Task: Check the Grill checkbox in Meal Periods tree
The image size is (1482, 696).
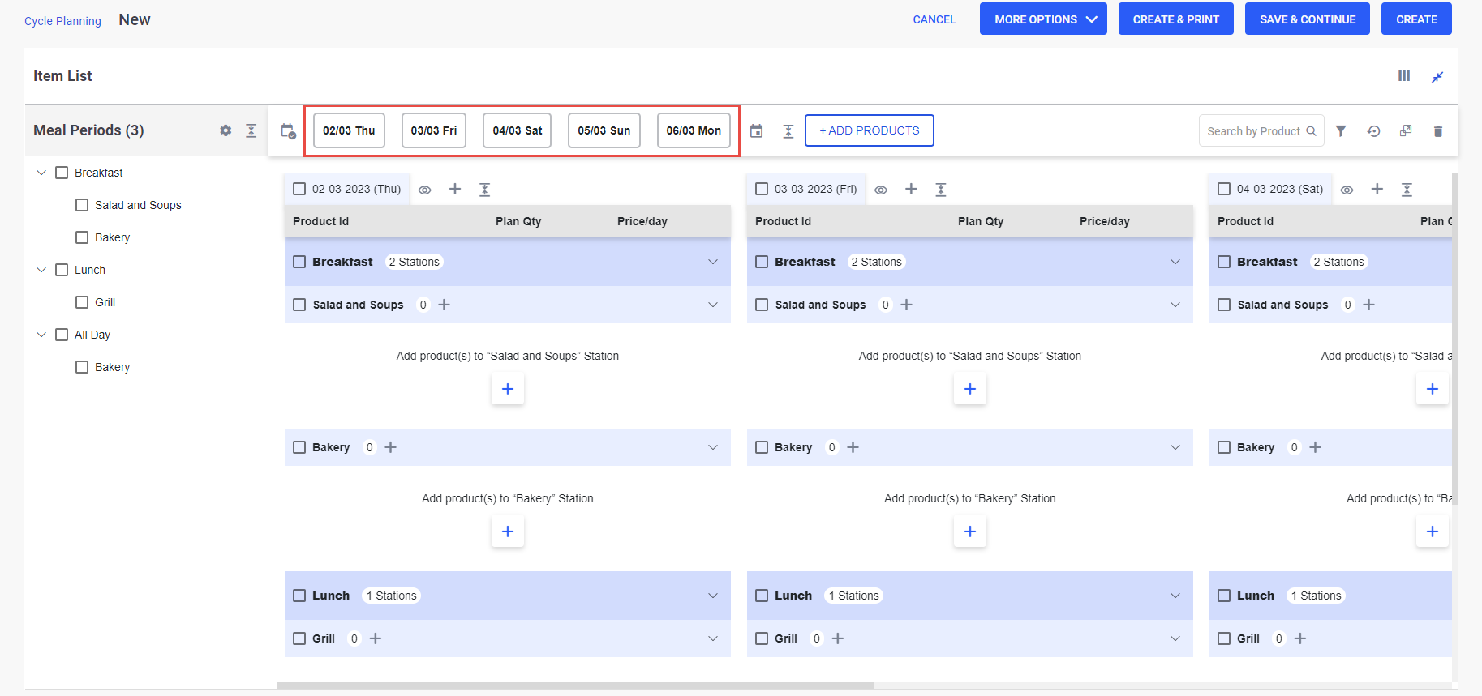Action: coord(82,302)
